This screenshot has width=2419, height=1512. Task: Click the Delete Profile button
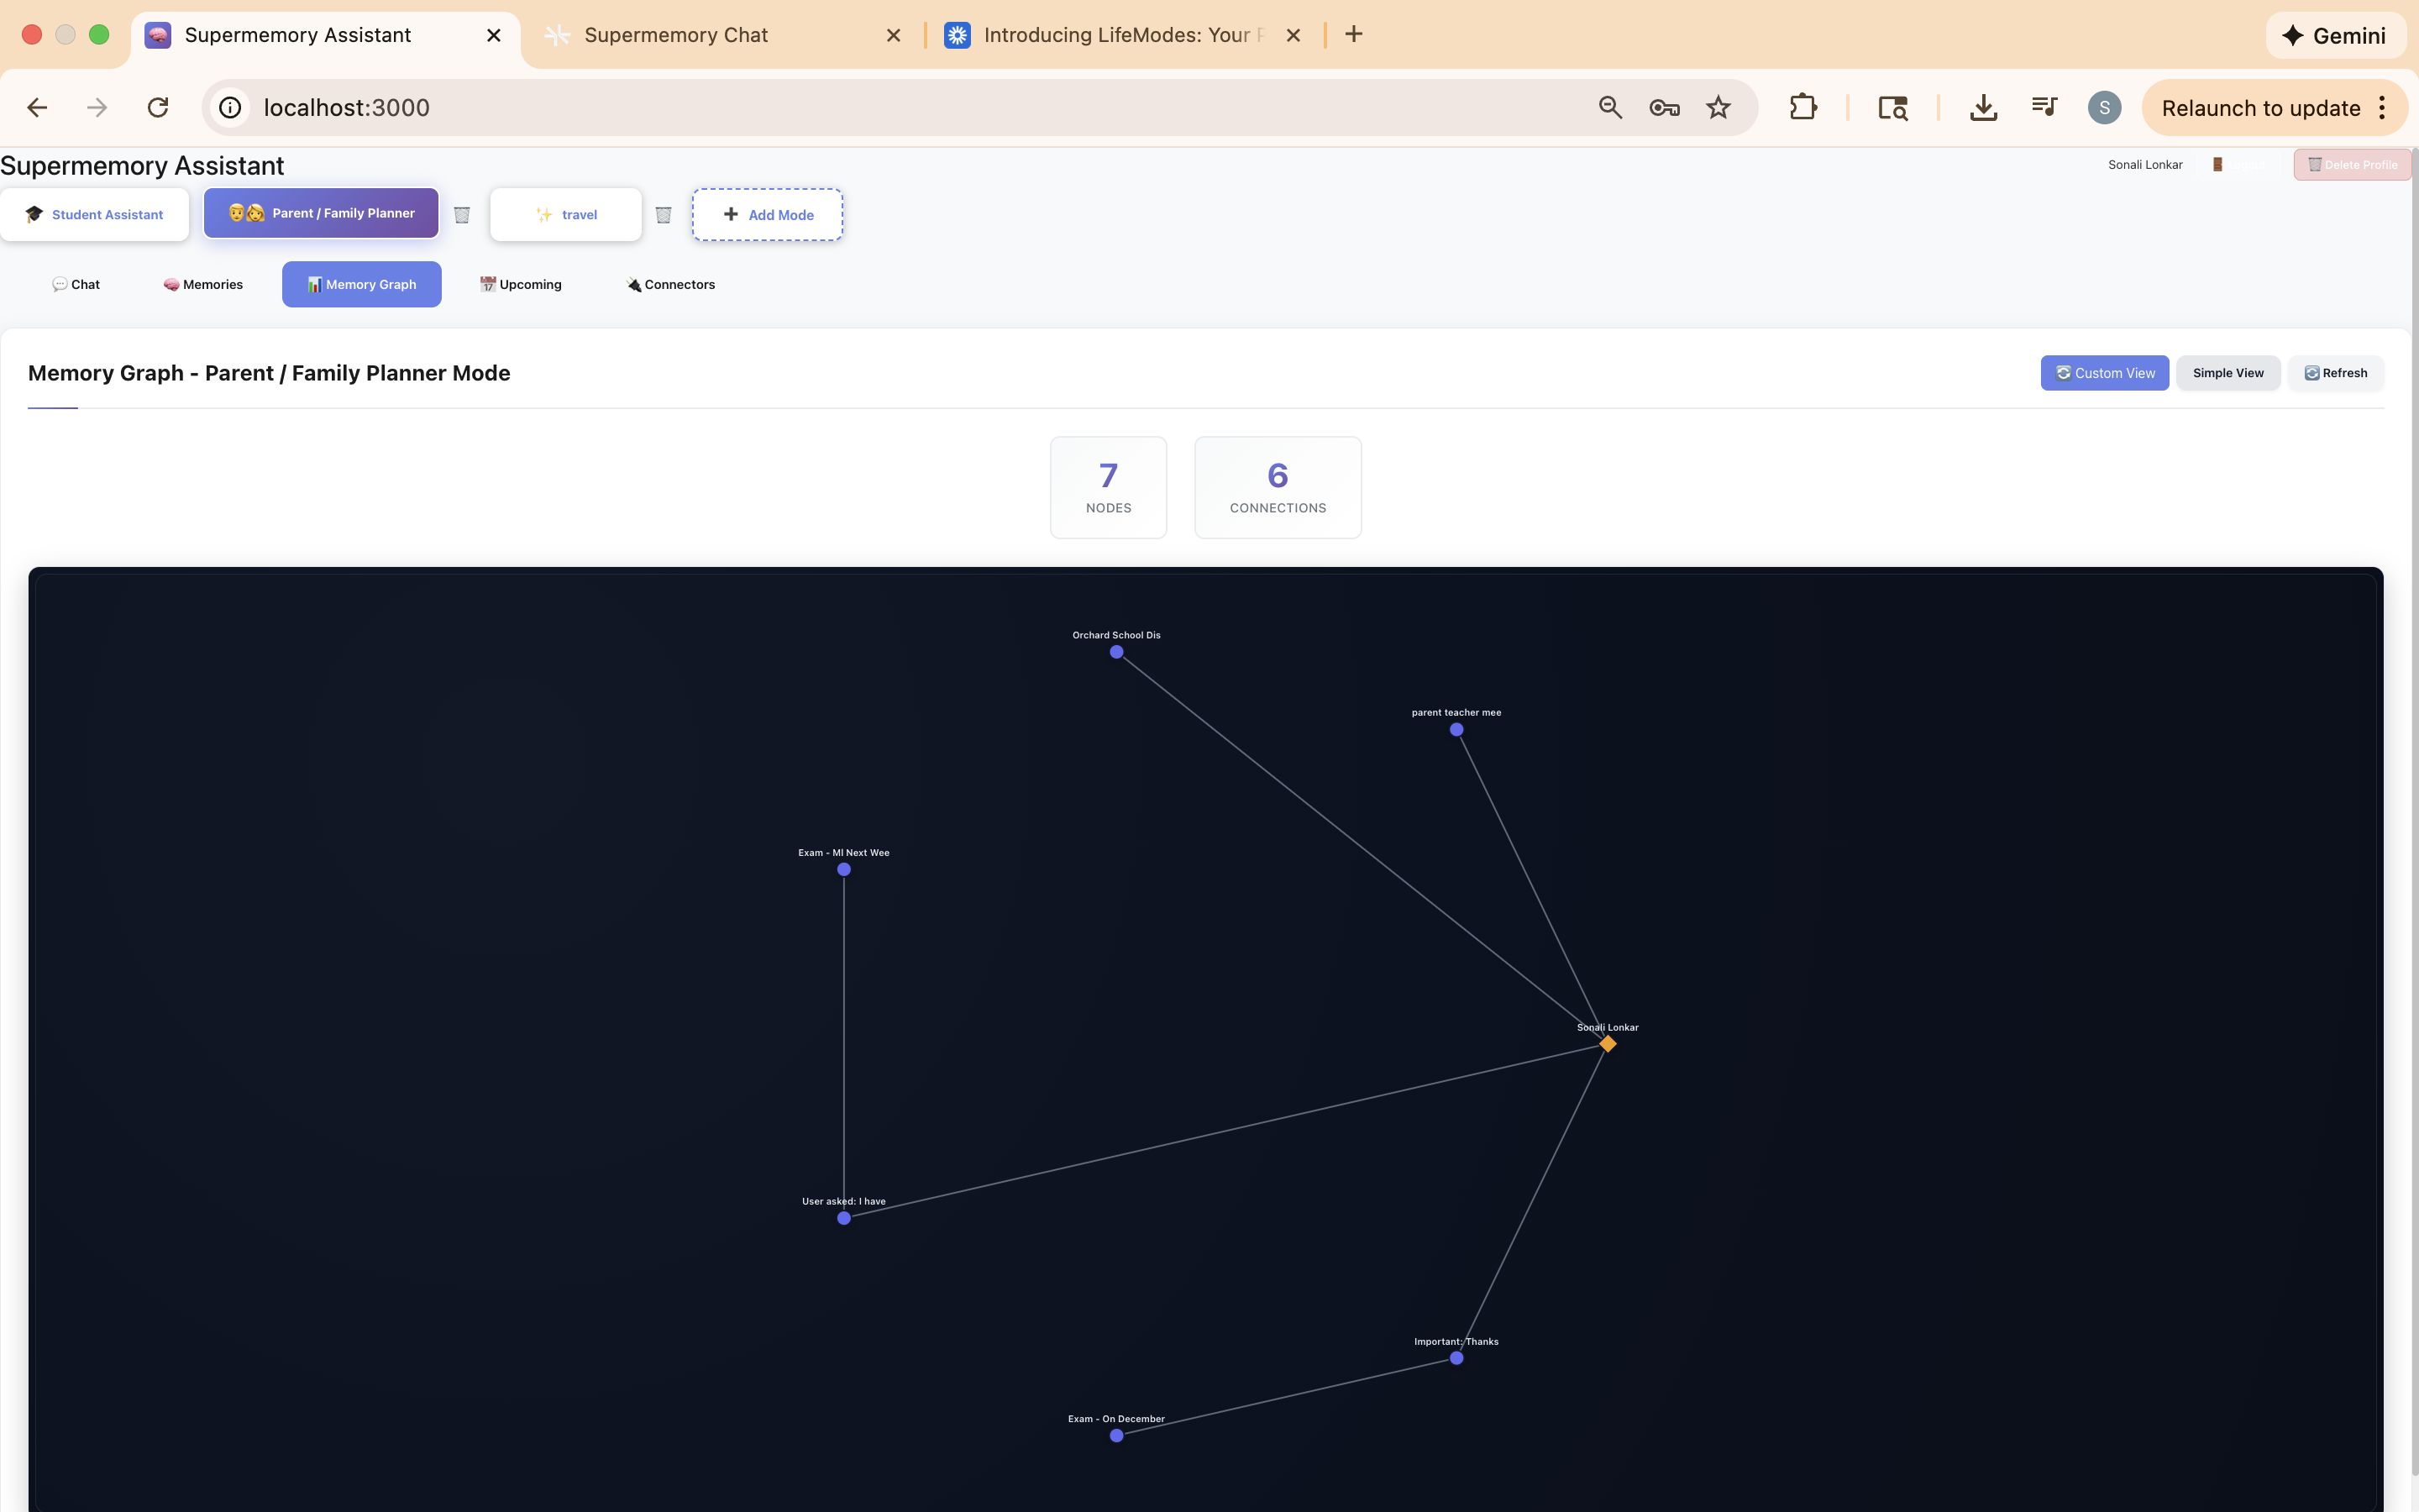2351,165
